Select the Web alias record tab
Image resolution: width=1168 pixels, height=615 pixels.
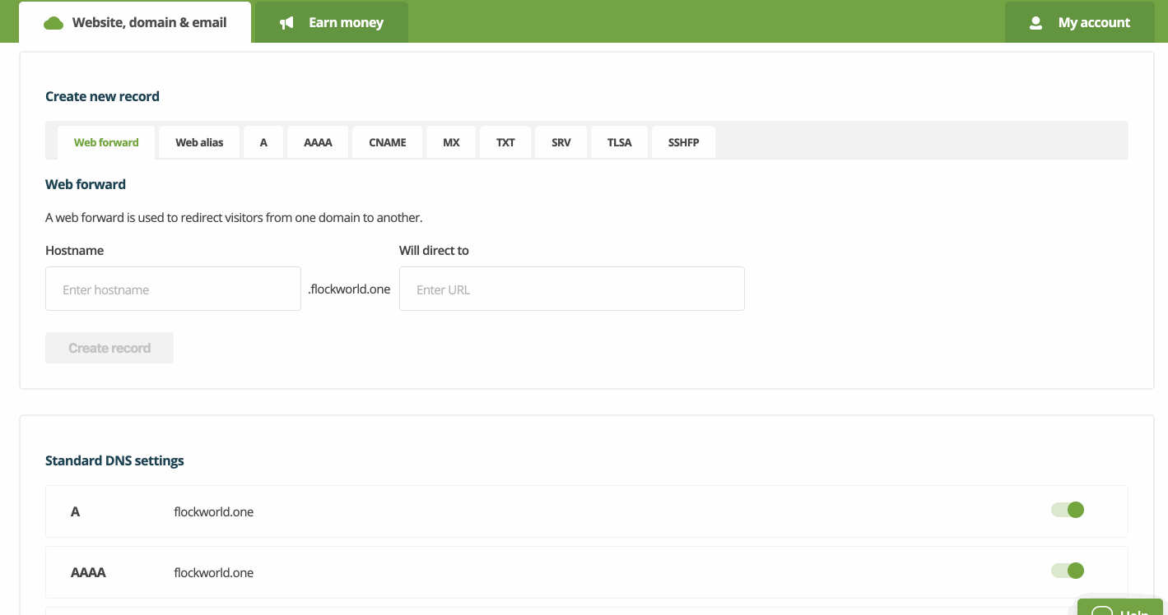199,142
